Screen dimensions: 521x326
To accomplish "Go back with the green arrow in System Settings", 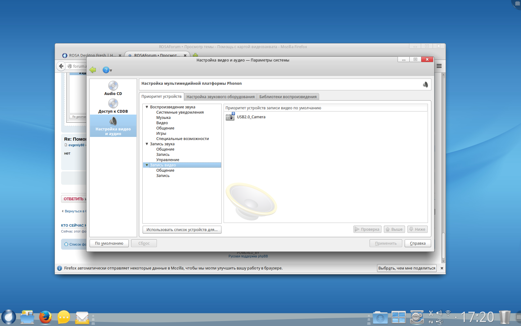I will tap(92, 70).
